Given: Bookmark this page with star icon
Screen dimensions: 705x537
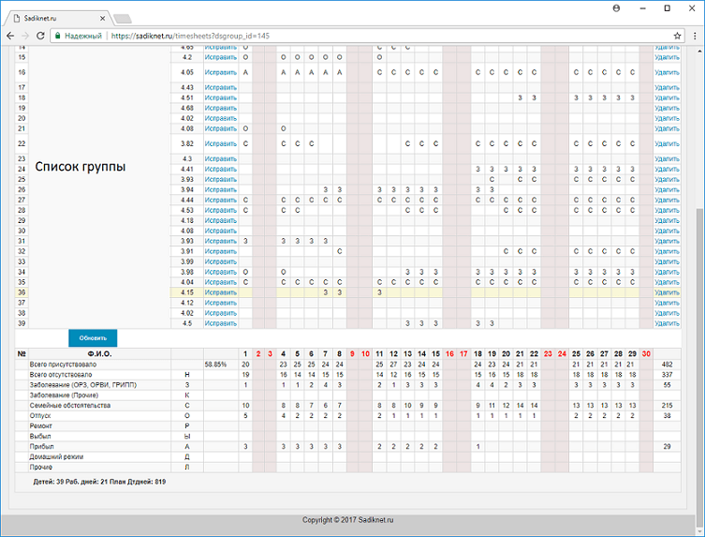Looking at the screenshot, I should click(x=675, y=35).
